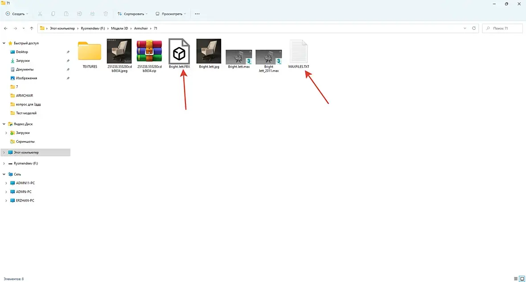Open the Сортировать dropdown
The image size is (526, 282).
click(132, 14)
